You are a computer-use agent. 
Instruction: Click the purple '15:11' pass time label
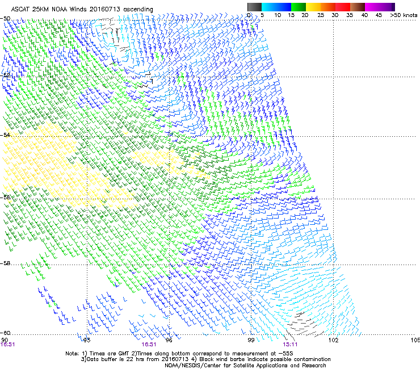click(290, 345)
